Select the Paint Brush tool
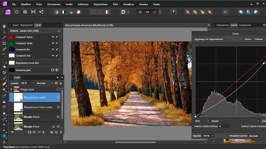This screenshot has width=266, height=149. (x=4, y=78)
